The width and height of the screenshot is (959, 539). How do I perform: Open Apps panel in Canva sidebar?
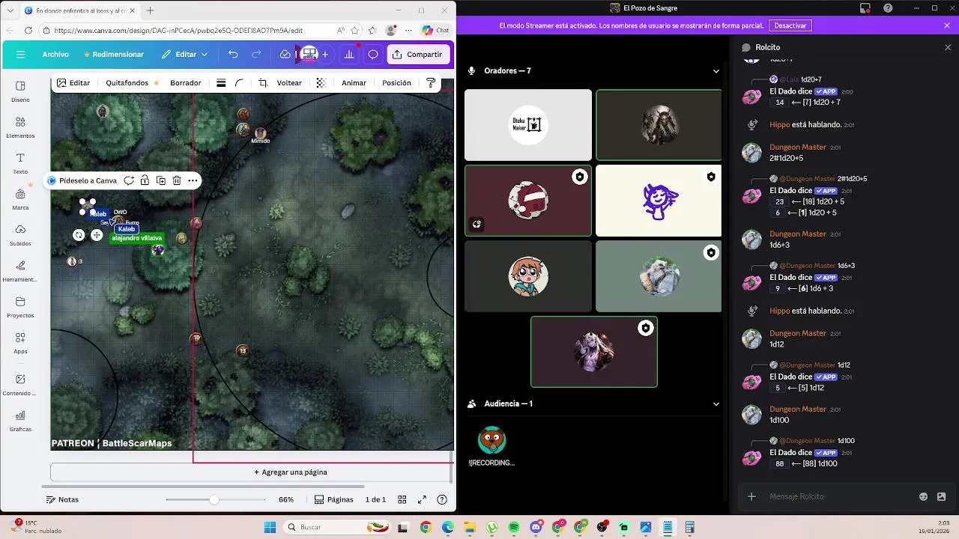pyautogui.click(x=20, y=343)
